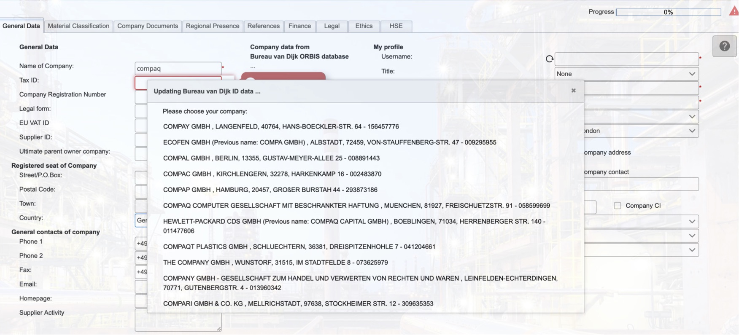Click the red warning triangle icon
The image size is (739, 335).
click(x=734, y=11)
